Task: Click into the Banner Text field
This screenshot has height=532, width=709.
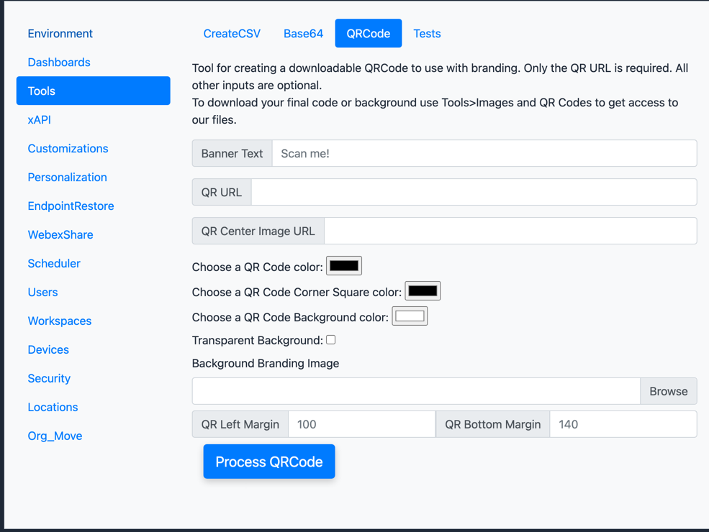Action: tap(484, 154)
